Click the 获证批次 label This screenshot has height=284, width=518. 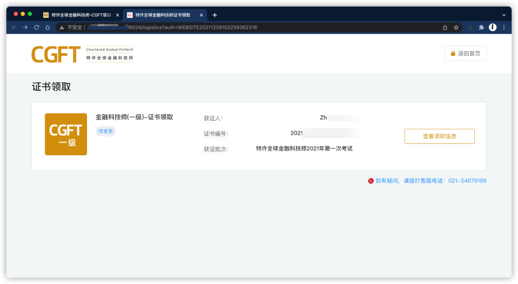[216, 149]
